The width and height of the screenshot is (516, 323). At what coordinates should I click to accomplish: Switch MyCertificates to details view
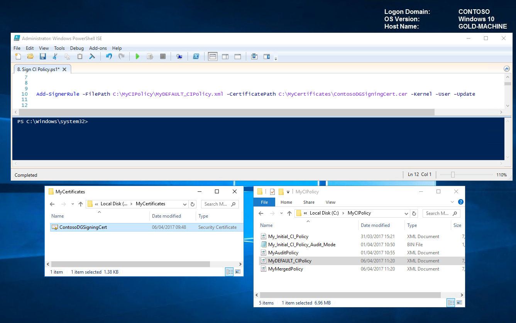tap(230, 272)
